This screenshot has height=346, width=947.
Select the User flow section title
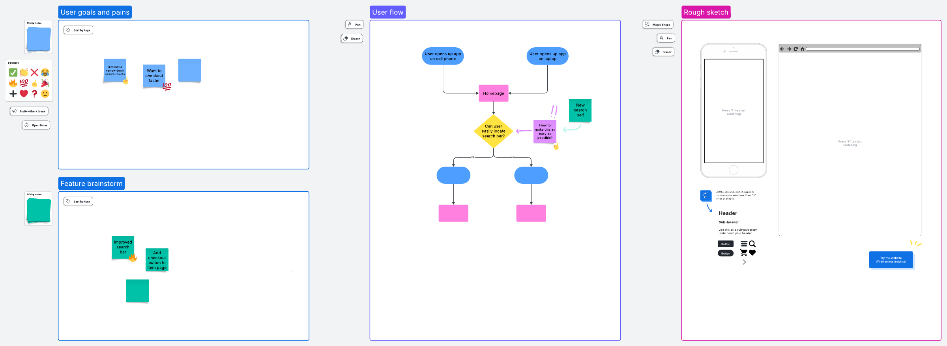pyautogui.click(x=387, y=12)
